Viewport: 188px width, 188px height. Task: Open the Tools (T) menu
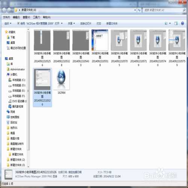coord(36,17)
